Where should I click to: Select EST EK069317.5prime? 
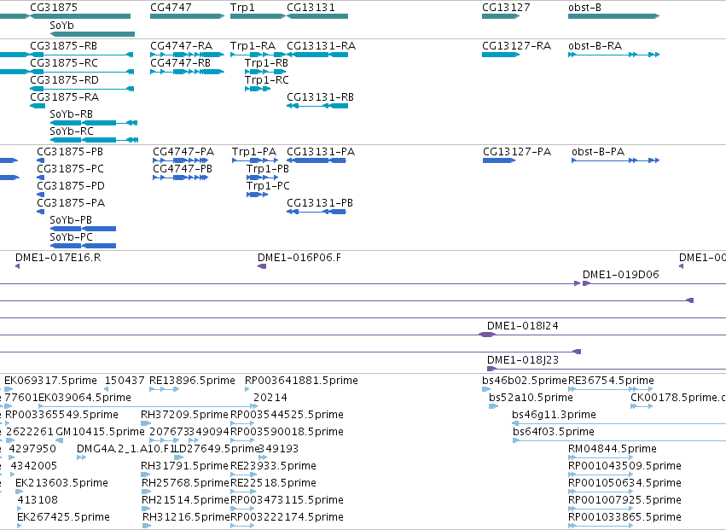(9, 390)
